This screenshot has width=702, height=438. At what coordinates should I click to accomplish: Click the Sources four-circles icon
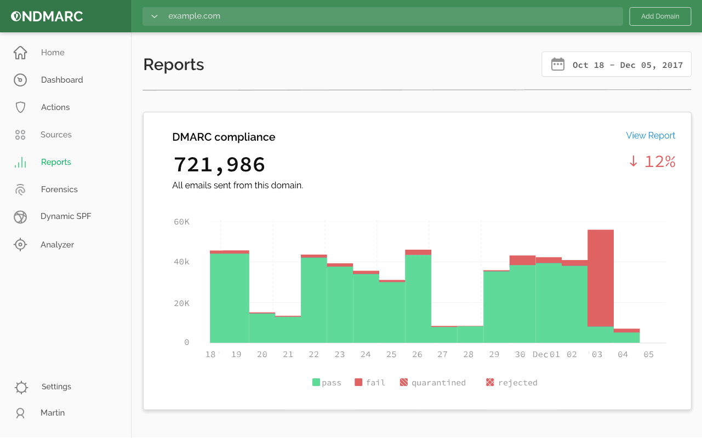tap(20, 135)
